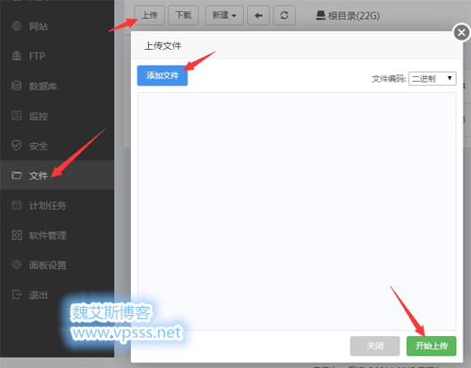Refresh the file list with reload icon

284,15
